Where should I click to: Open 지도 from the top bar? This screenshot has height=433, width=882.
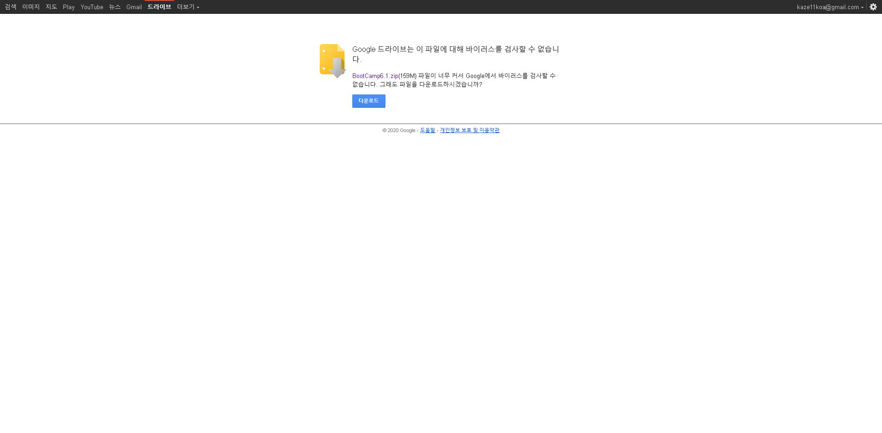(x=51, y=7)
